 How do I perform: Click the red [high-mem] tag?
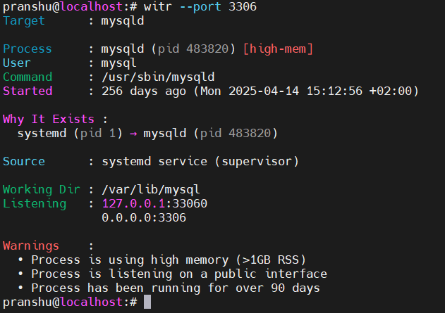(x=277, y=49)
